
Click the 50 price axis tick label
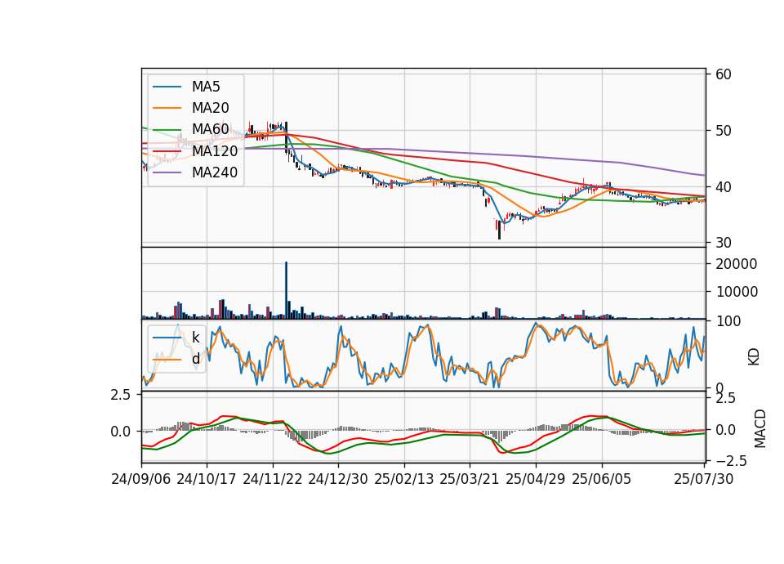(723, 131)
